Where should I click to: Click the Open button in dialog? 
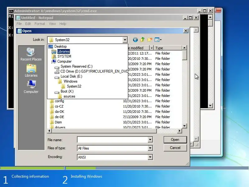pyautogui.click(x=175, y=140)
